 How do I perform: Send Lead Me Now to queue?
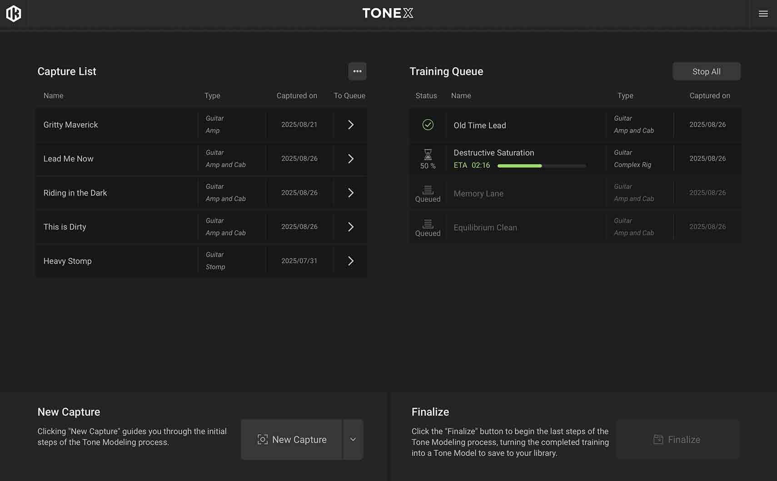point(350,158)
